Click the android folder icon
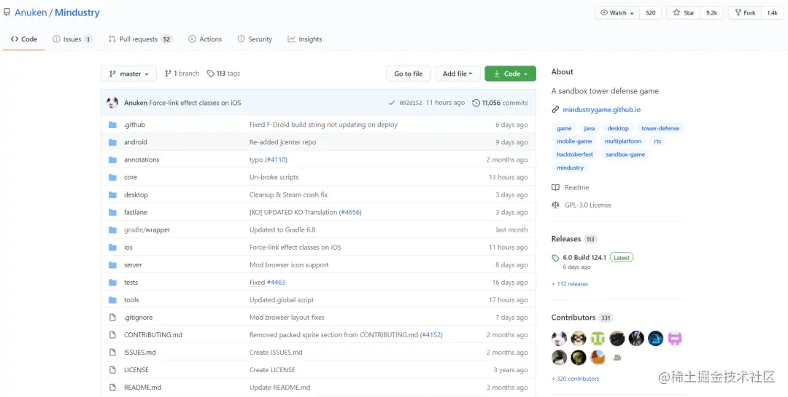The height and width of the screenshot is (397, 788). [112, 142]
